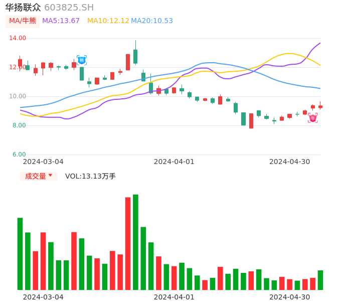Click the 华扬联众 stock name
The height and width of the screenshot is (304, 344).
pos(23,8)
